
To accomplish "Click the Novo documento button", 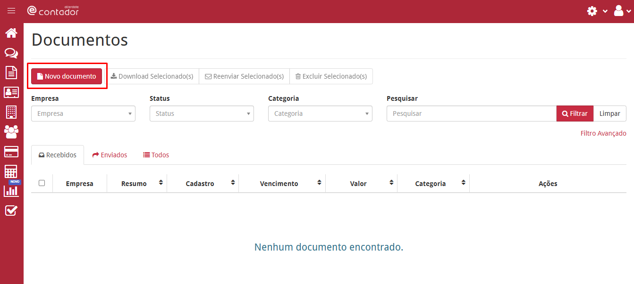I will point(67,76).
